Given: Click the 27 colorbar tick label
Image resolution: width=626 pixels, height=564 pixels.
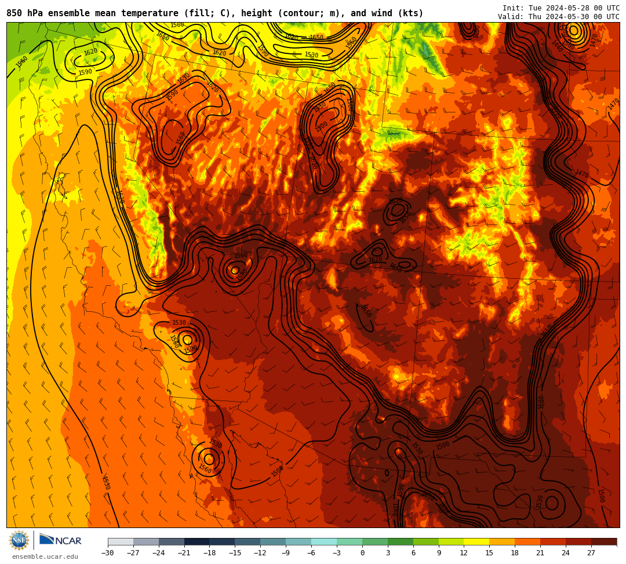Looking at the screenshot, I should (x=591, y=553).
